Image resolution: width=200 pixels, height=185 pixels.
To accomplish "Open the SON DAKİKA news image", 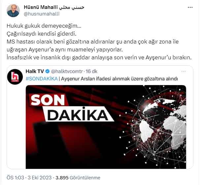I will (106, 127).
